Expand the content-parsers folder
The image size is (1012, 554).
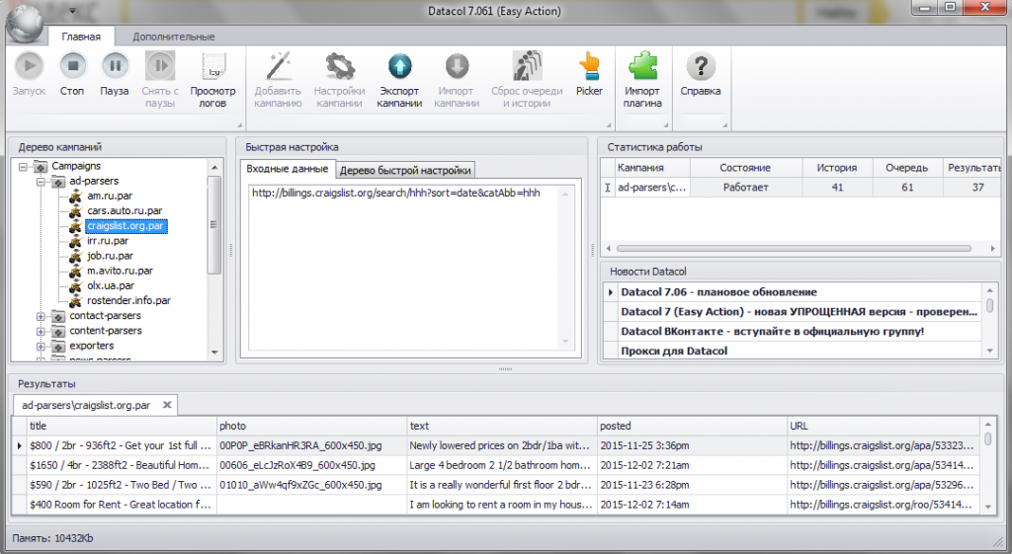tap(41, 331)
